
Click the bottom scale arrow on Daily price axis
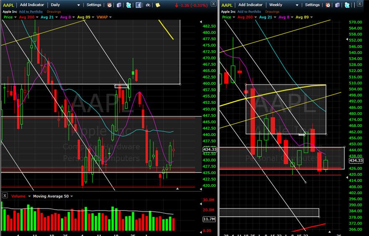[x=201, y=189]
